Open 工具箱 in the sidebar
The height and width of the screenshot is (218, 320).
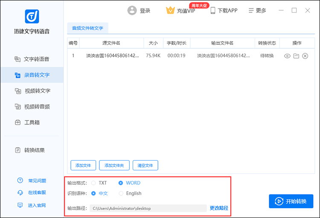pyautogui.click(x=32, y=123)
